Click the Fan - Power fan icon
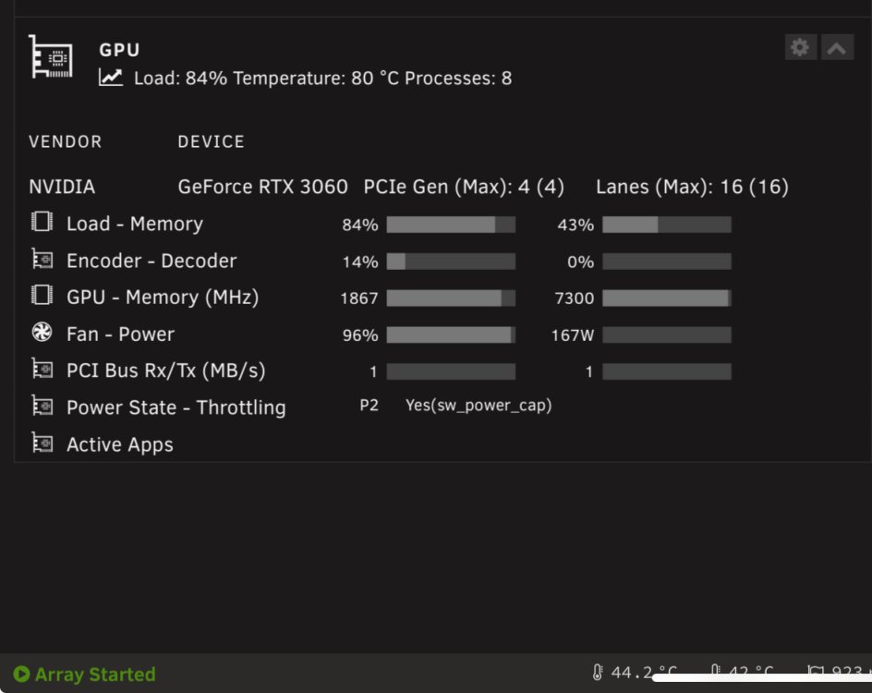The width and height of the screenshot is (872, 693). click(x=42, y=332)
